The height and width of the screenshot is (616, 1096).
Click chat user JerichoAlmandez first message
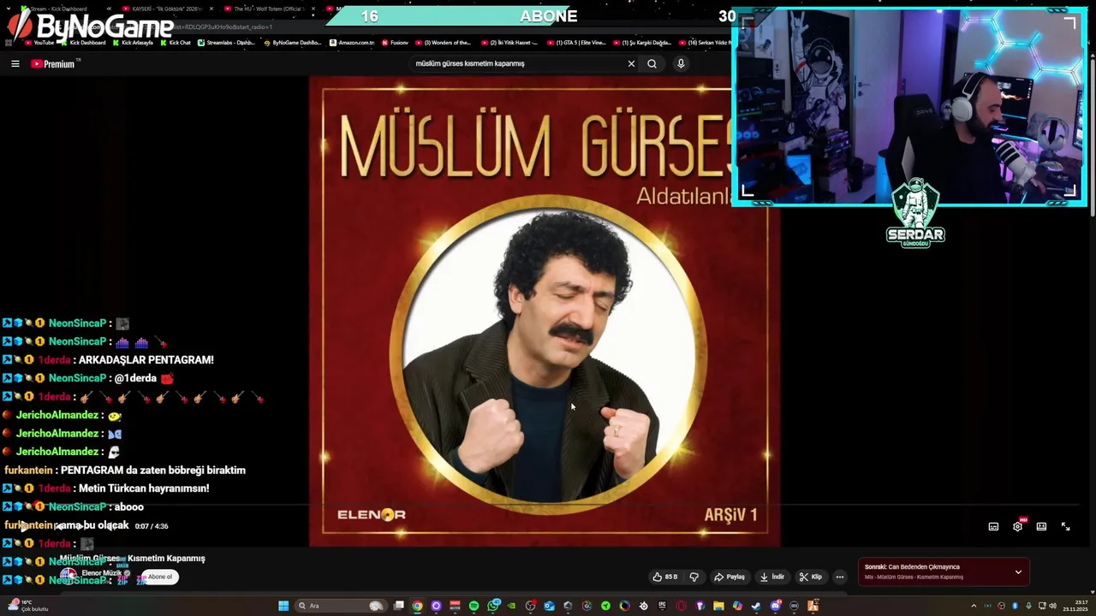[57, 415]
